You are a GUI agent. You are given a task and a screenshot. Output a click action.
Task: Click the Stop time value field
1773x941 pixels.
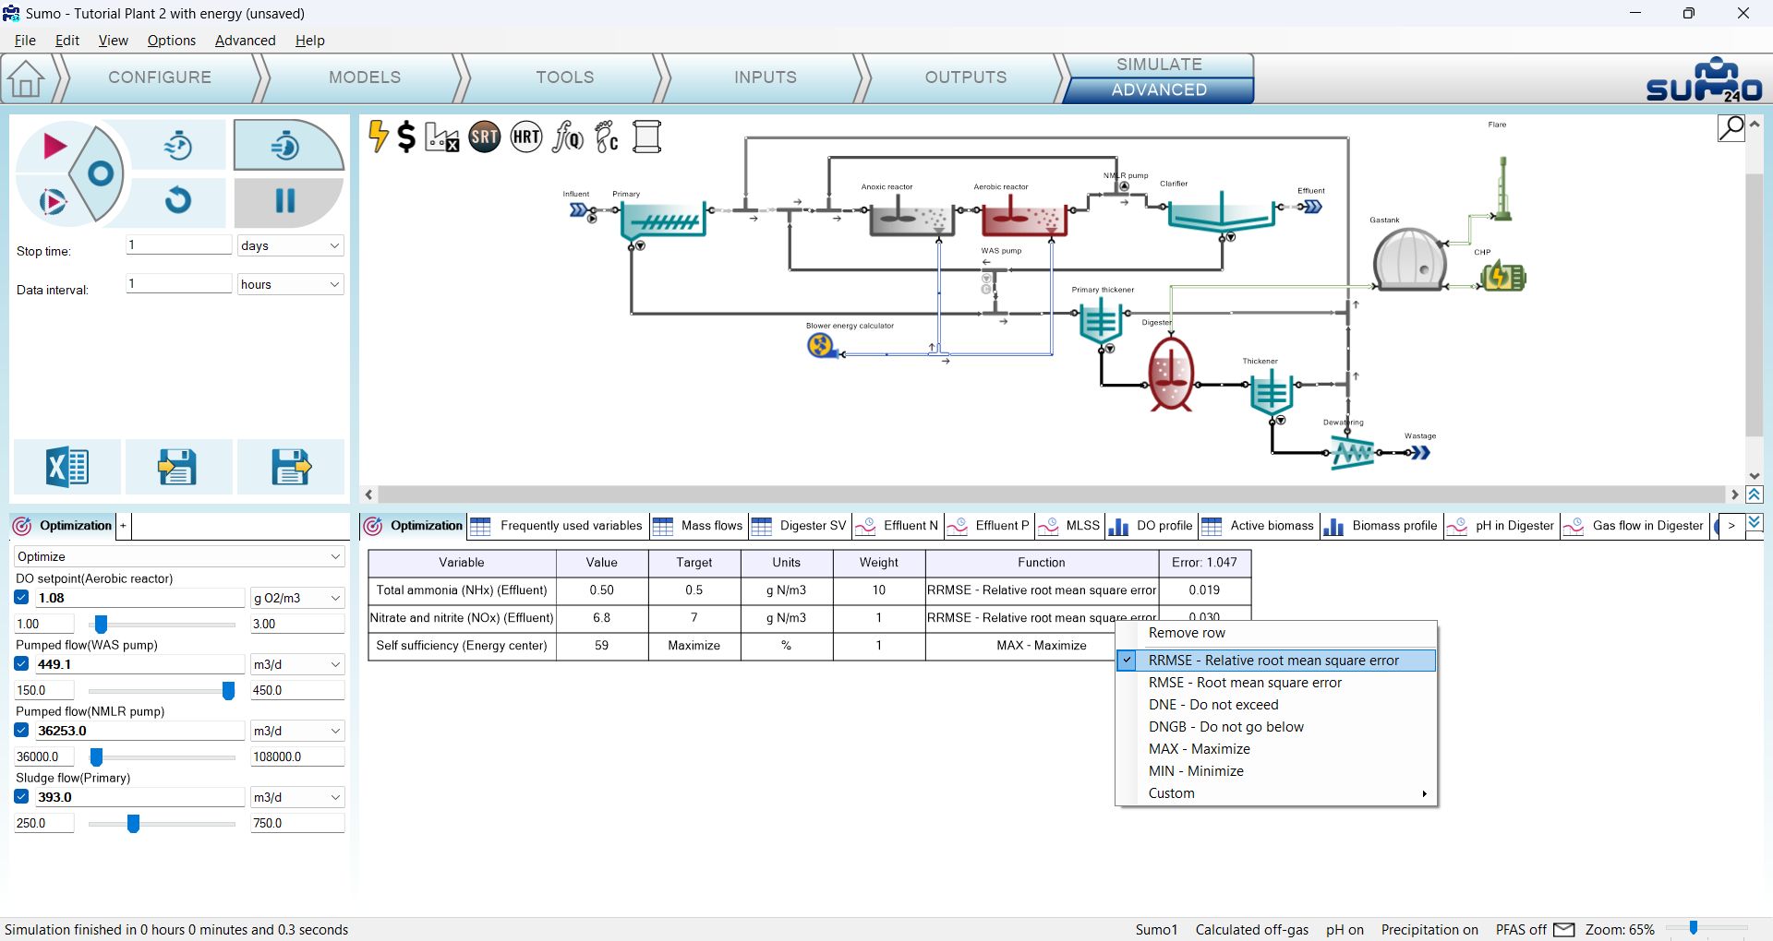[x=178, y=244]
